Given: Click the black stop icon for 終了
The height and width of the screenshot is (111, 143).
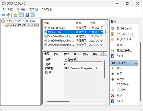Looking at the screenshot, I should pyautogui.click(x=113, y=74).
